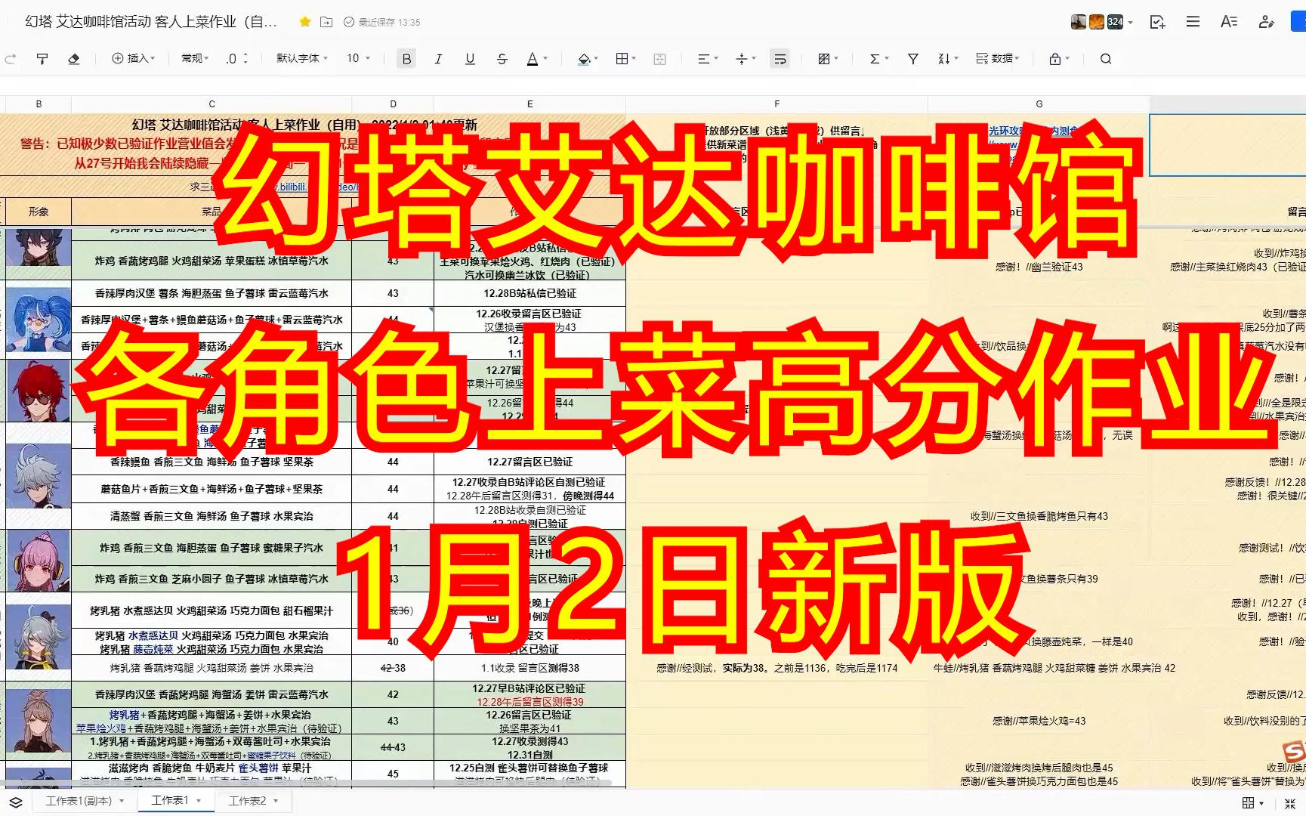Toggle the text wrap button
Image resolution: width=1306 pixels, height=816 pixels.
[x=780, y=59]
